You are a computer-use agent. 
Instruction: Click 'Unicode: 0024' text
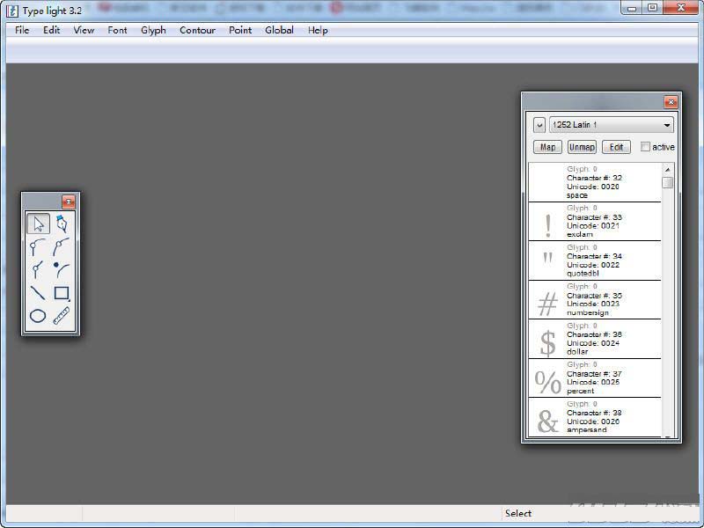[x=592, y=343]
